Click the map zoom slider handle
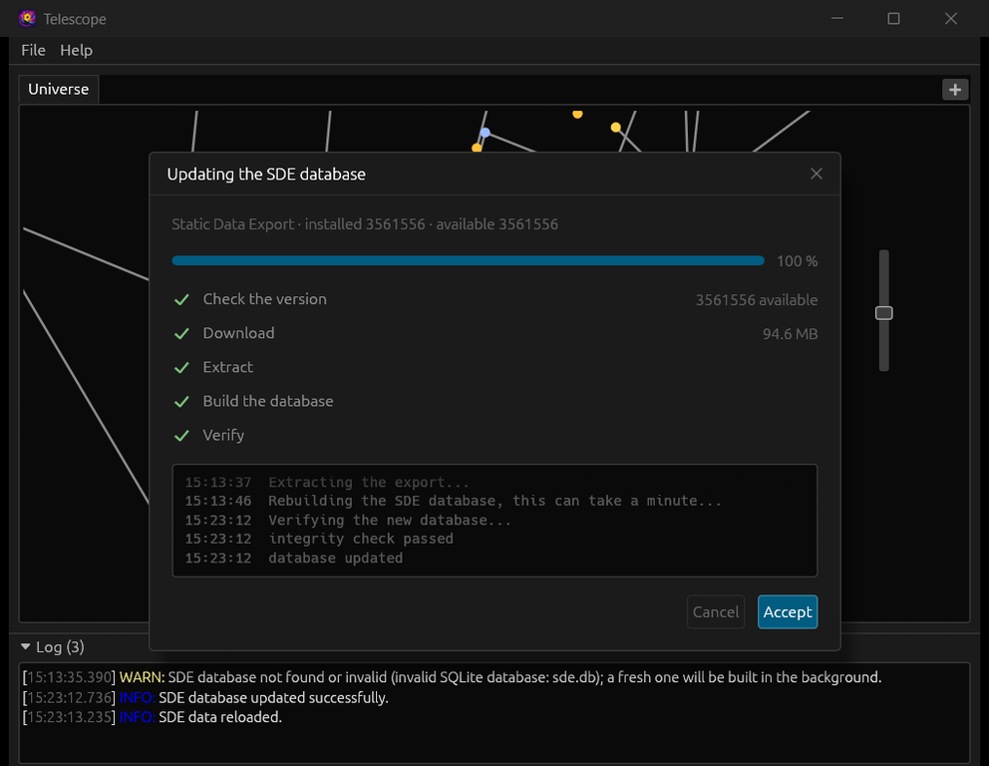The width and height of the screenshot is (989, 766). tap(883, 313)
